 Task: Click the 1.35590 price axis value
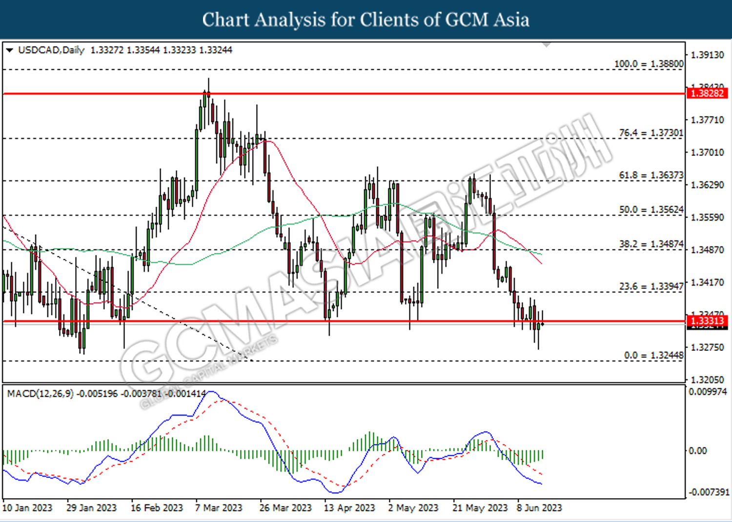(708, 217)
